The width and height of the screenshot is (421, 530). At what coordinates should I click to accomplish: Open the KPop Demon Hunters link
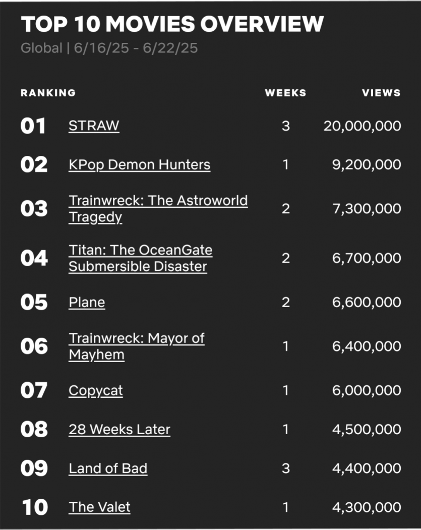coord(139,165)
